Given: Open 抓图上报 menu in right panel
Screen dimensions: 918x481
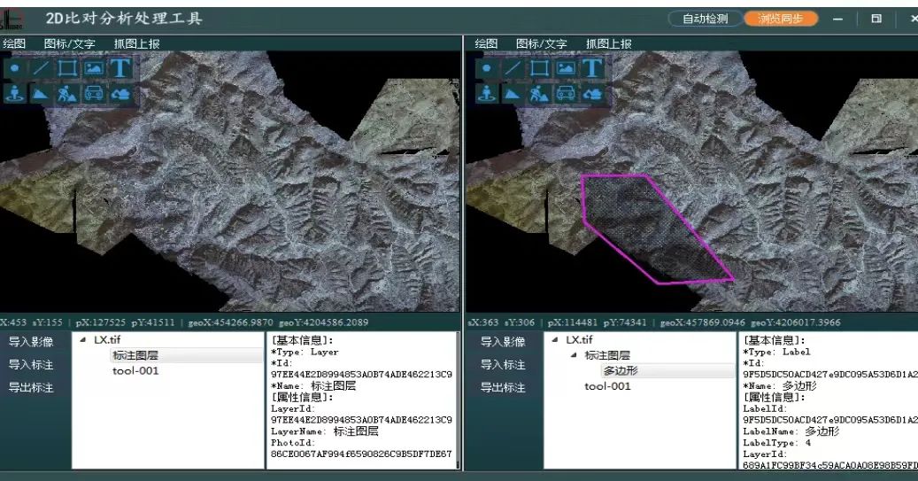Looking at the screenshot, I should tap(608, 43).
